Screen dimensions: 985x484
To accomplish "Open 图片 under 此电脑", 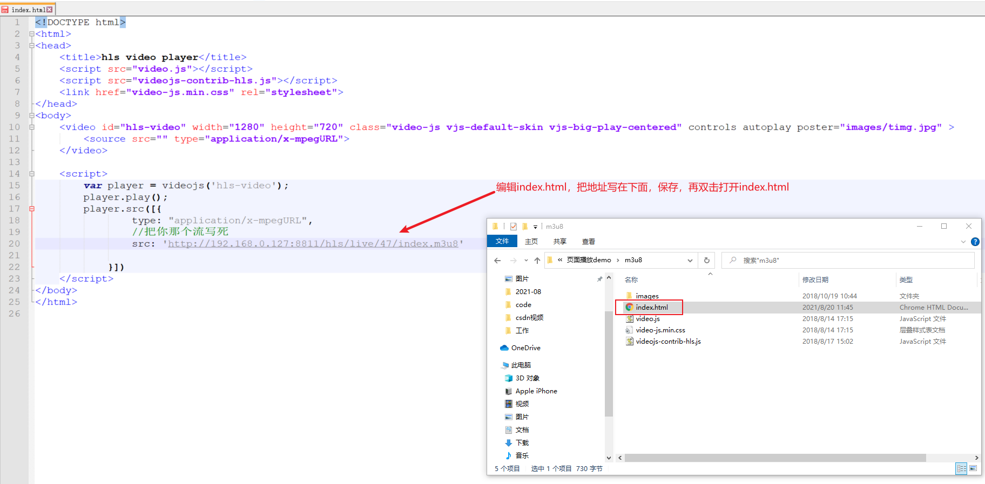I will pos(522,417).
